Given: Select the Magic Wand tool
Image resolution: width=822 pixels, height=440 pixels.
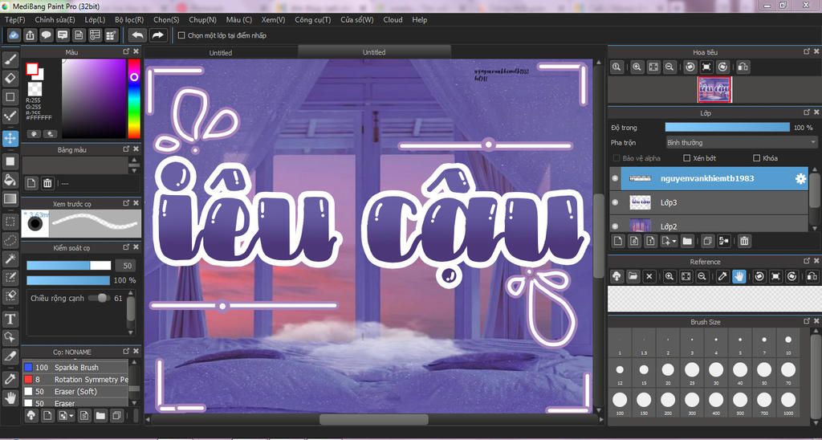Looking at the screenshot, I should 10,259.
